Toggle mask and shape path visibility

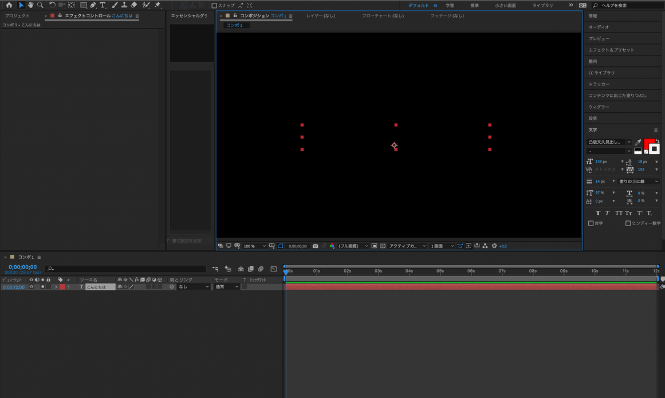point(280,246)
